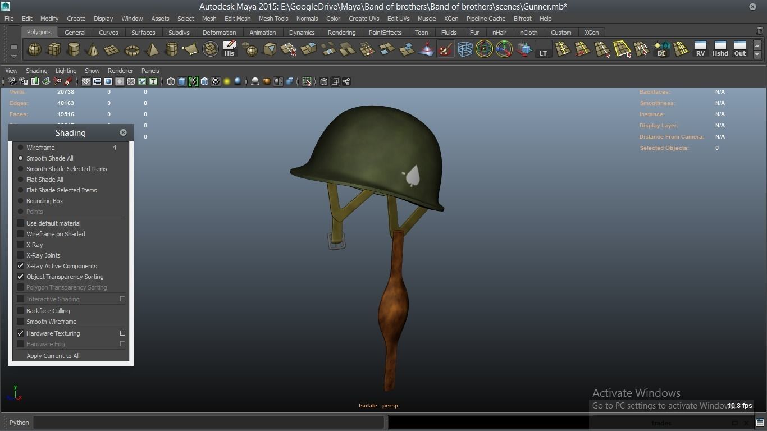Screen dimensions: 767x431
Task: Create a polygon pyramid from the shelf
Action: [152, 49]
